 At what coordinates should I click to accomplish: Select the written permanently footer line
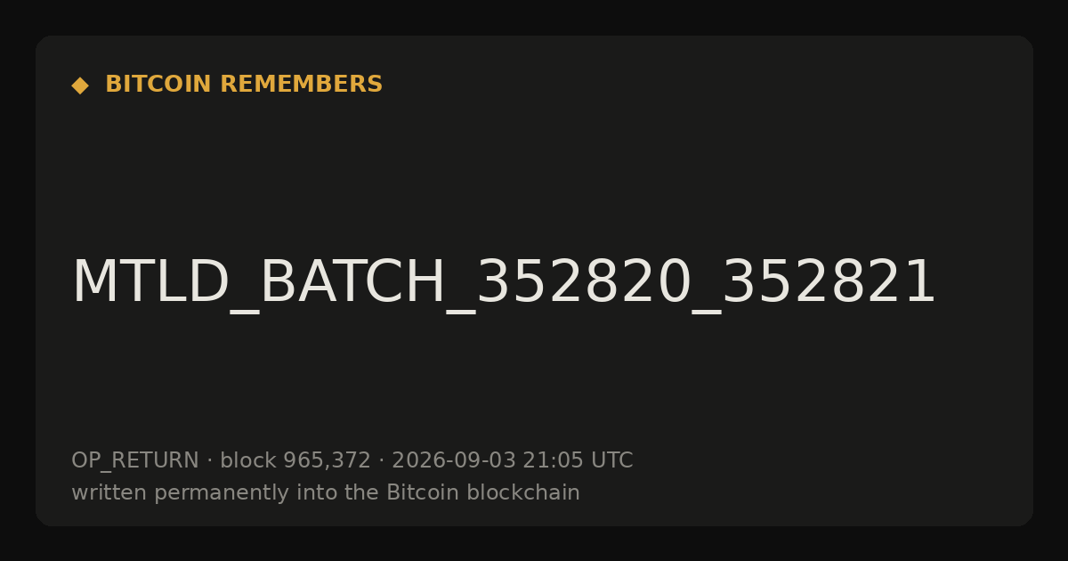point(326,493)
